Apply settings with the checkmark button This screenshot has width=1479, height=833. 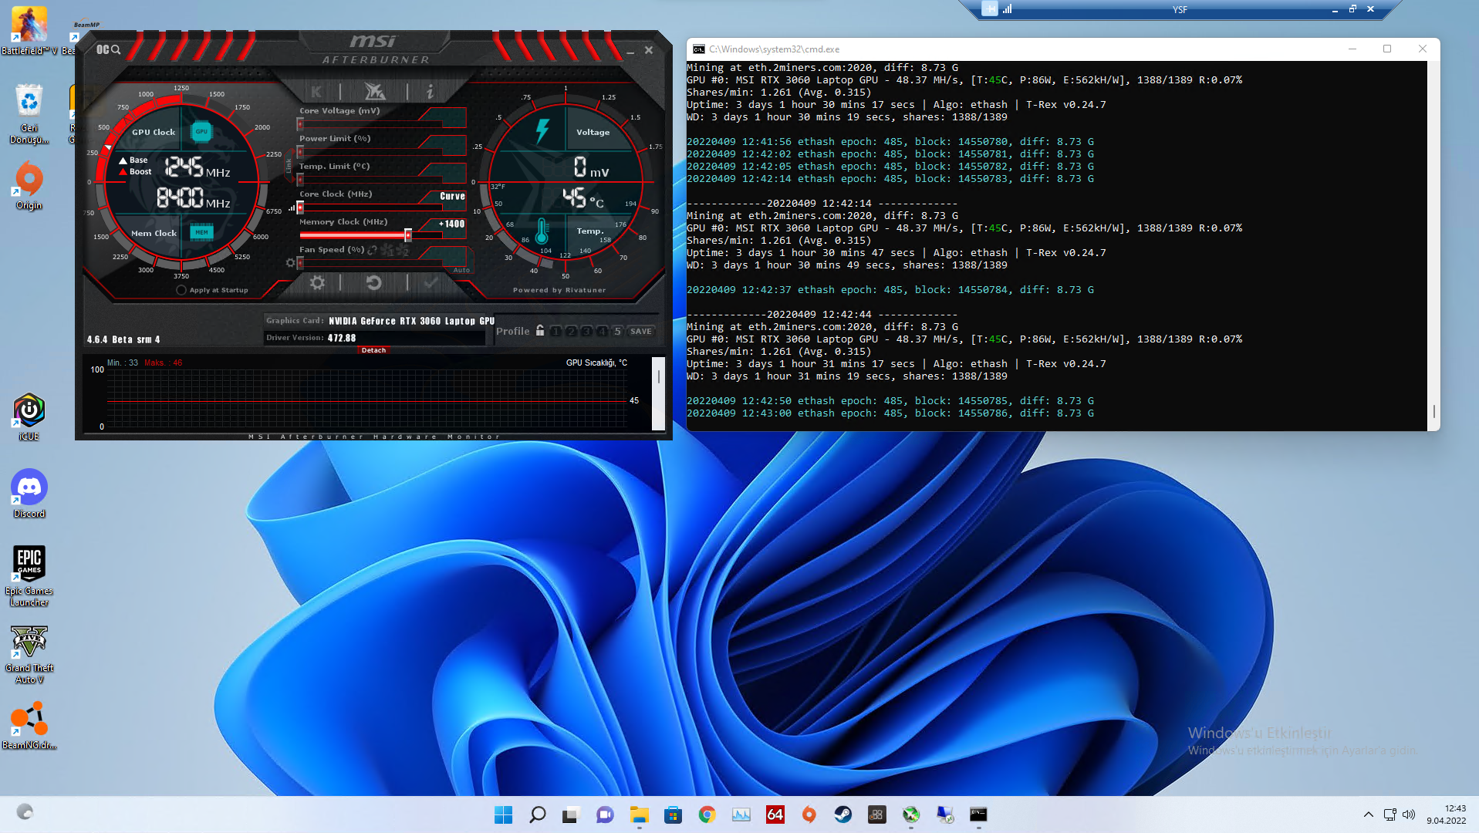(431, 283)
